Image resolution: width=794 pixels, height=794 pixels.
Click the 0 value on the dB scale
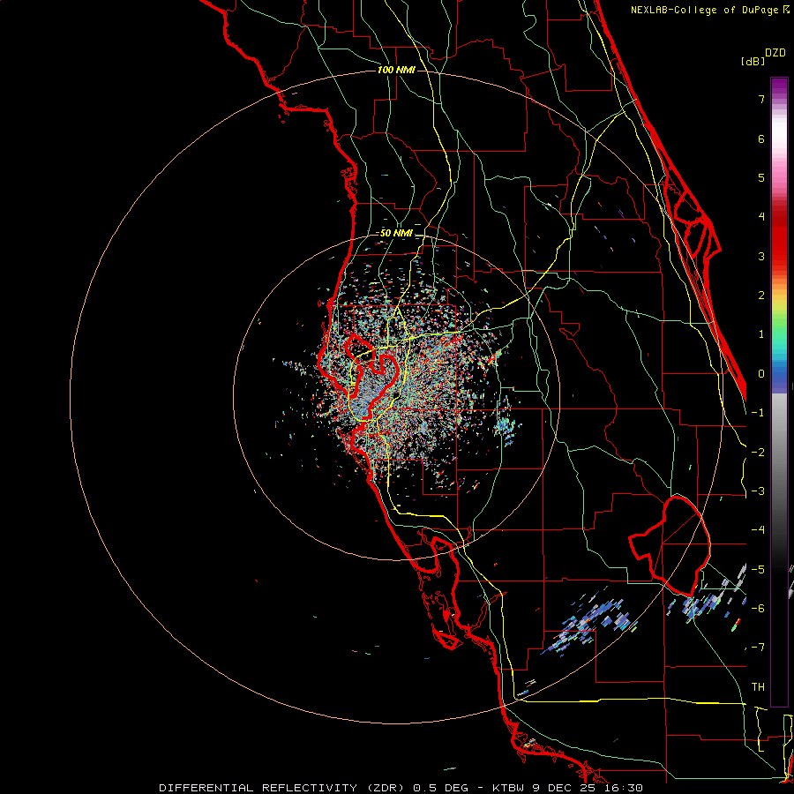pos(761,374)
